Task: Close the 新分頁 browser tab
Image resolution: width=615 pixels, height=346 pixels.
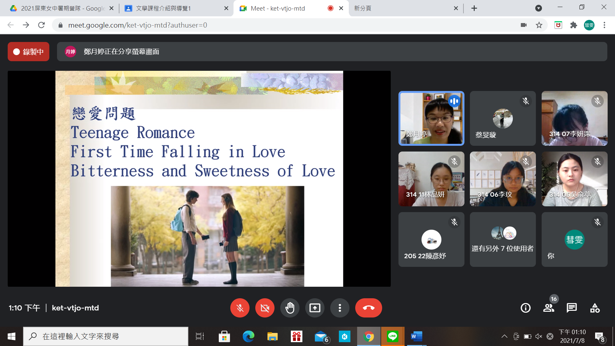Action: [456, 8]
